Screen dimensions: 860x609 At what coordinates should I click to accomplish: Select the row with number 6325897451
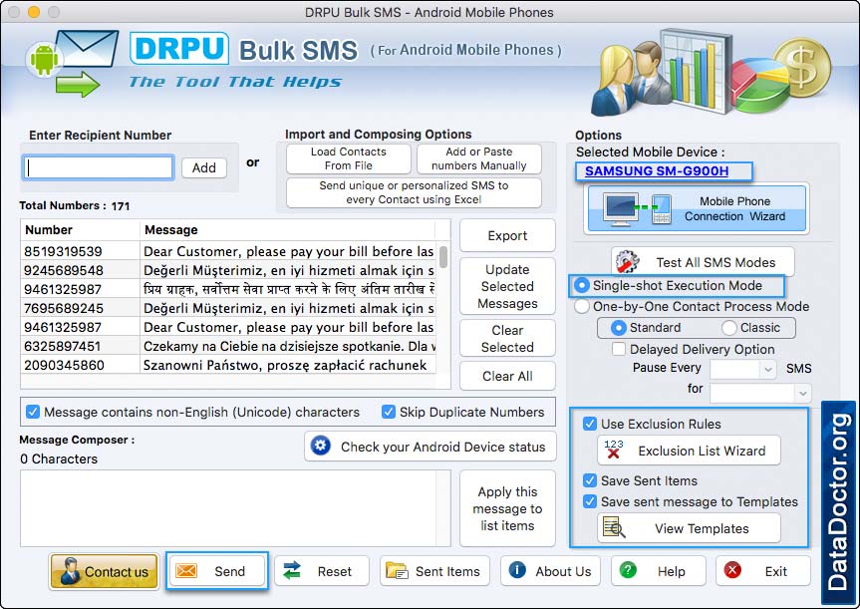click(229, 346)
